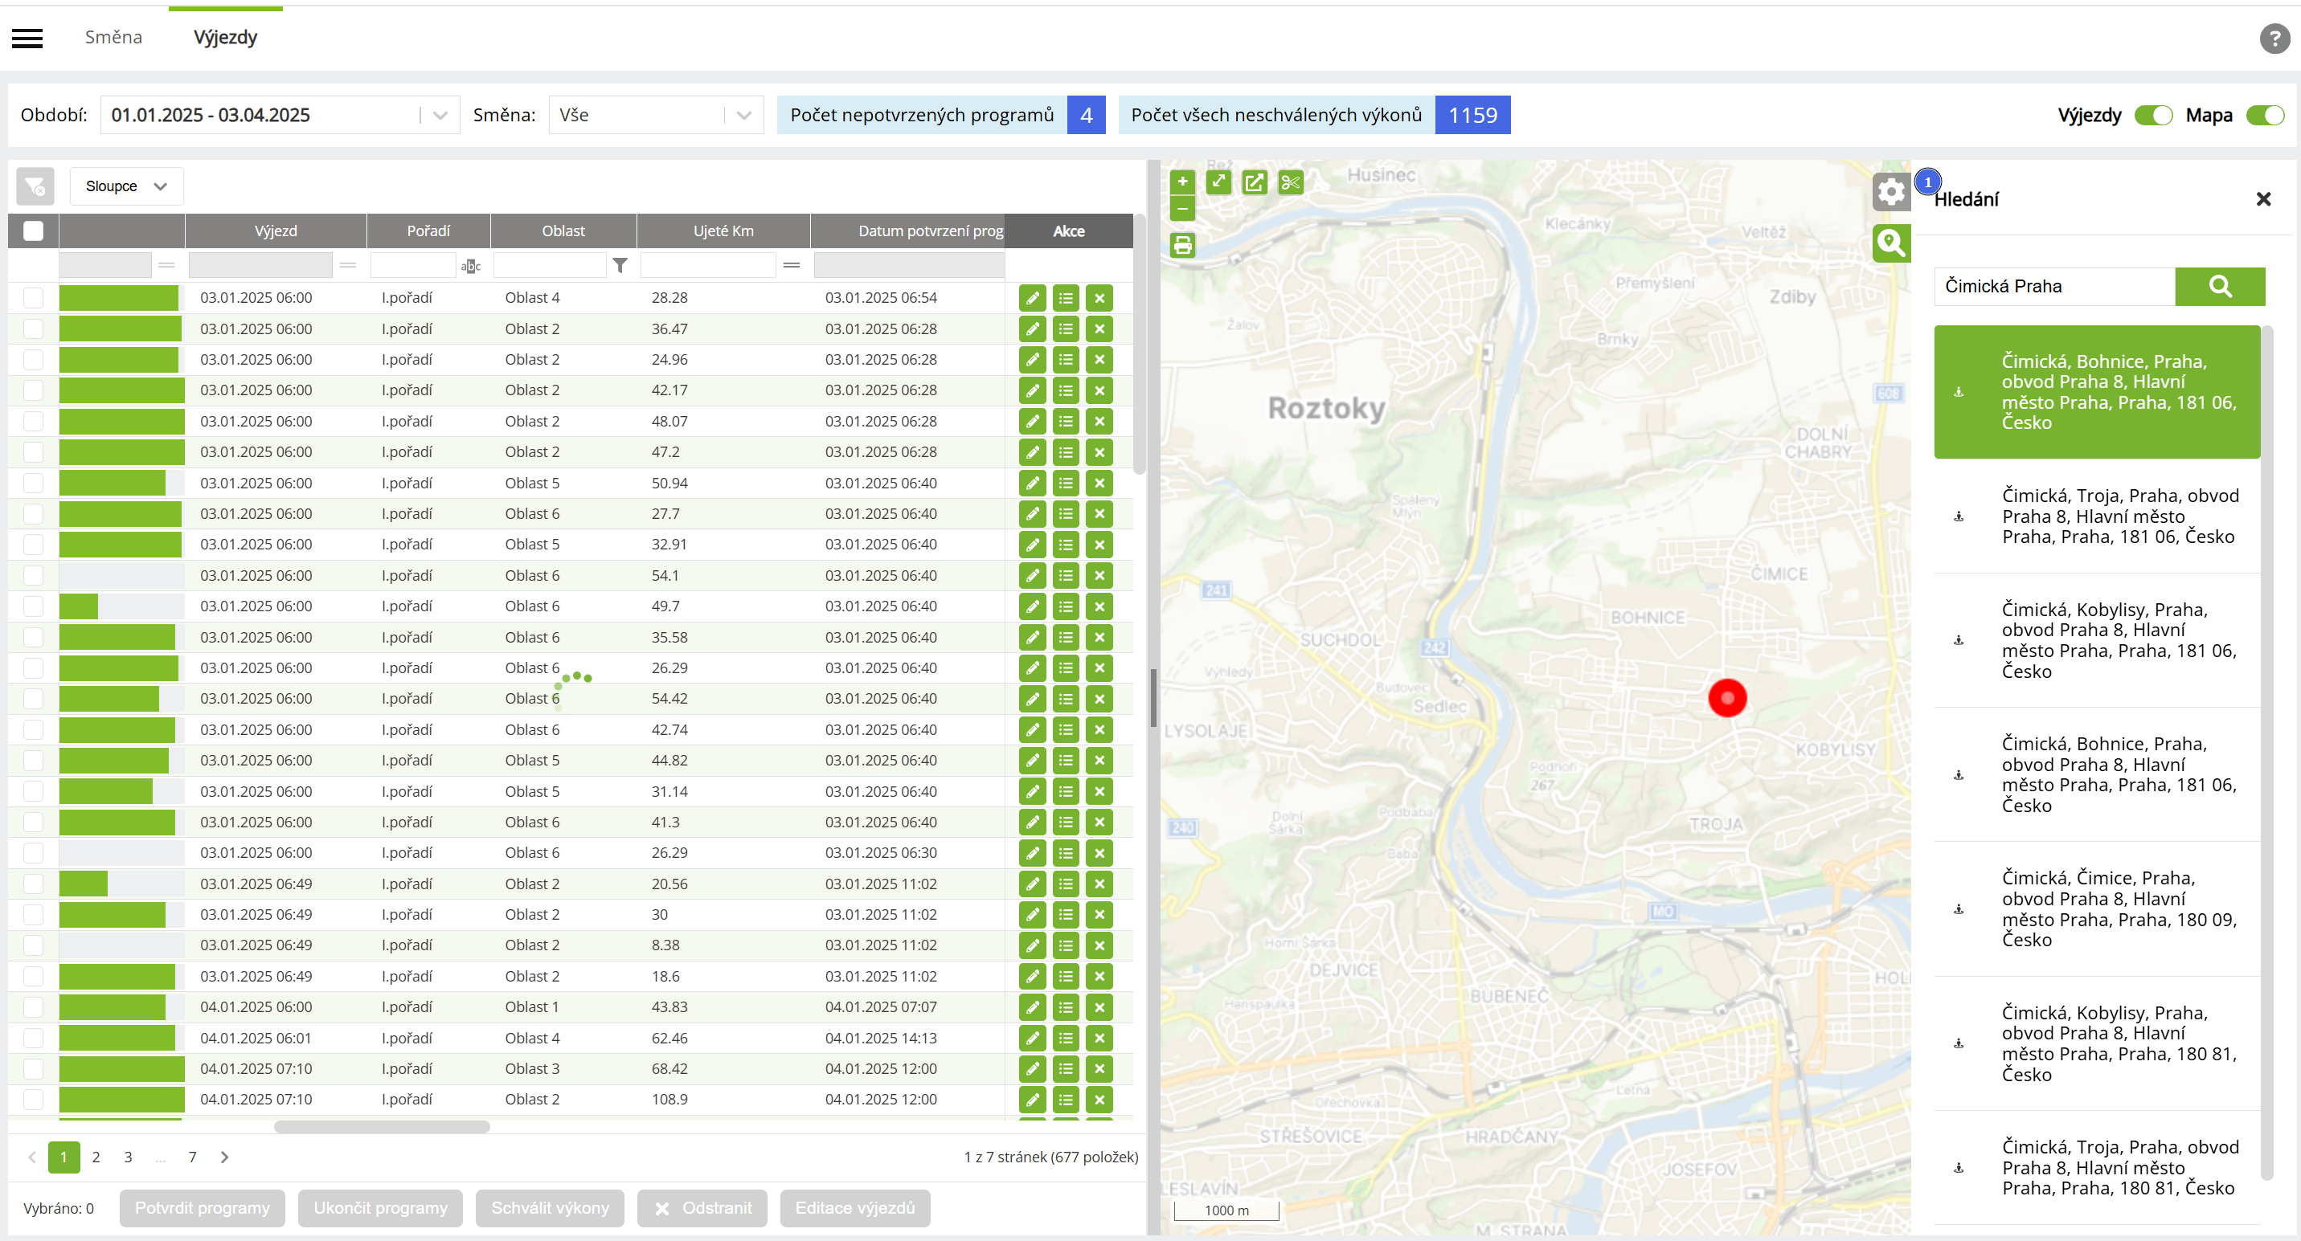This screenshot has height=1241, width=2301.
Task: Click the horizontal table scrollbar
Action: coord(382,1127)
